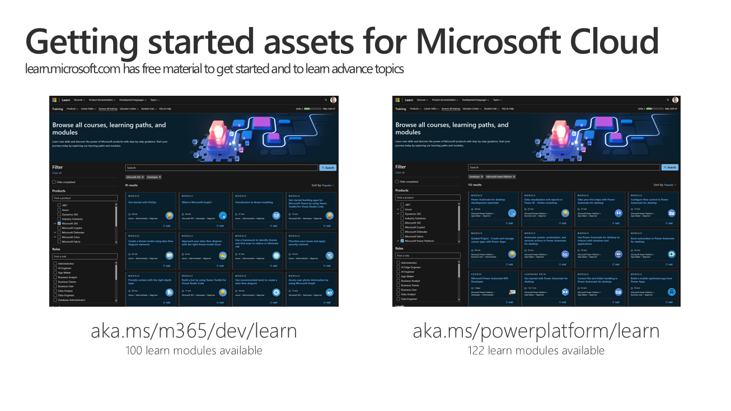This screenshot has height=411, width=731.
Task: Check the Azure product in left screenshot
Action: pos(59,210)
